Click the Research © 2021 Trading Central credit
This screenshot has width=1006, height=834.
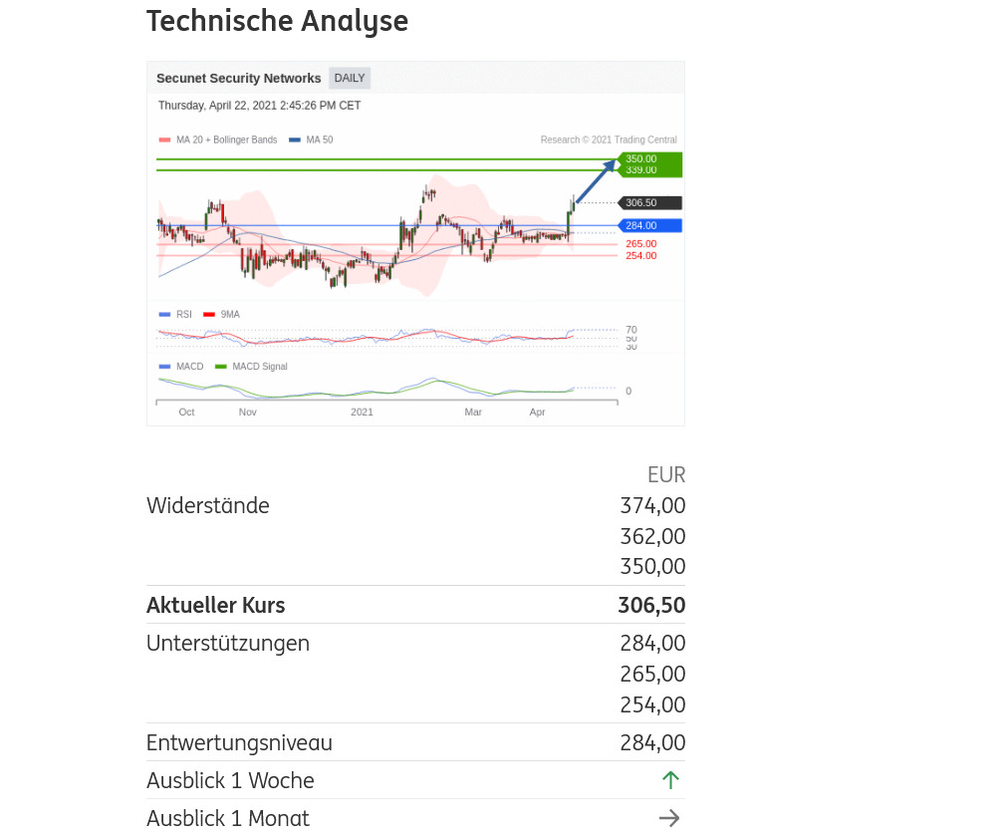click(609, 140)
